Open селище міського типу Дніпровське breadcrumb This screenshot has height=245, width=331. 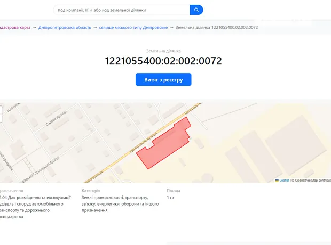(133, 27)
